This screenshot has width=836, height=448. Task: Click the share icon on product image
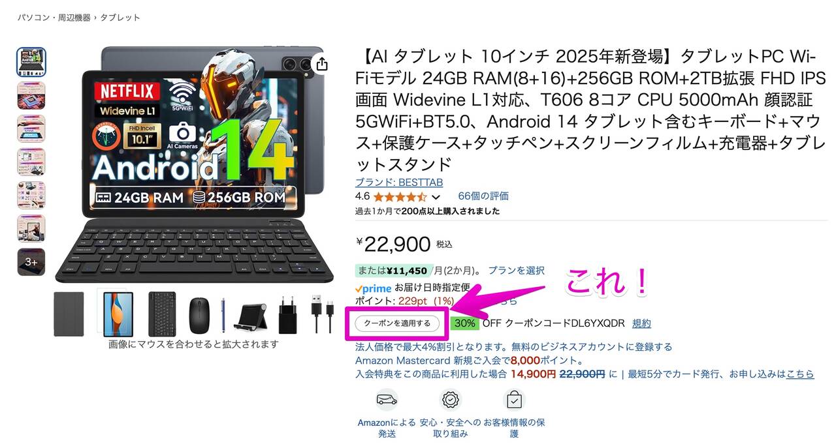[321, 63]
